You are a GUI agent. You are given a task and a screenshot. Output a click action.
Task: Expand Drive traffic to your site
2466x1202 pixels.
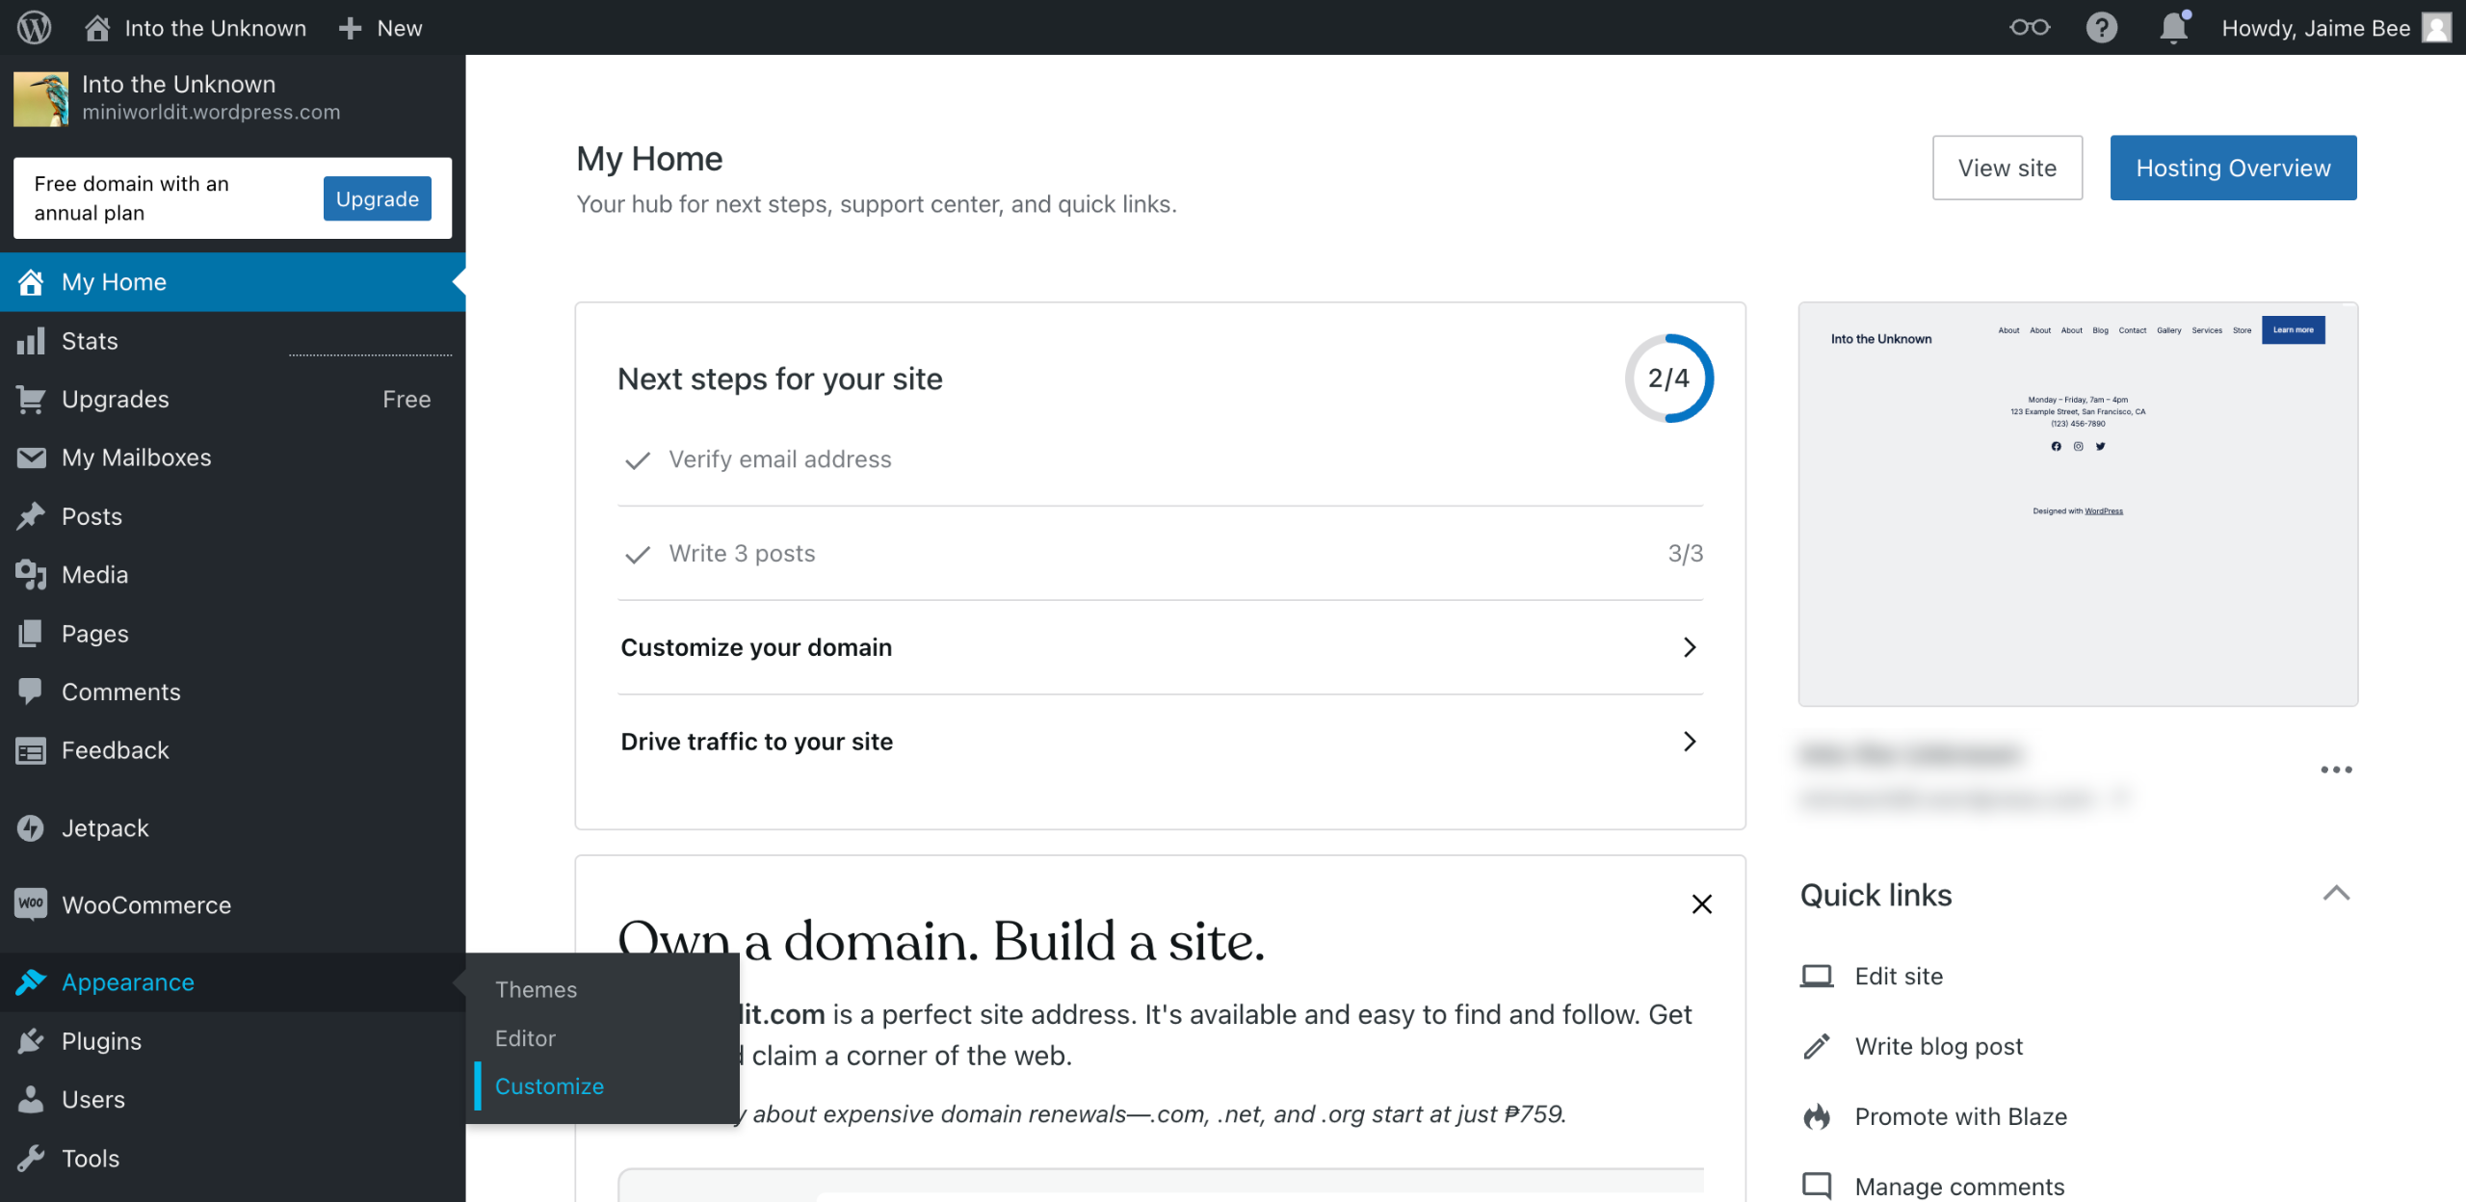pos(1689,742)
